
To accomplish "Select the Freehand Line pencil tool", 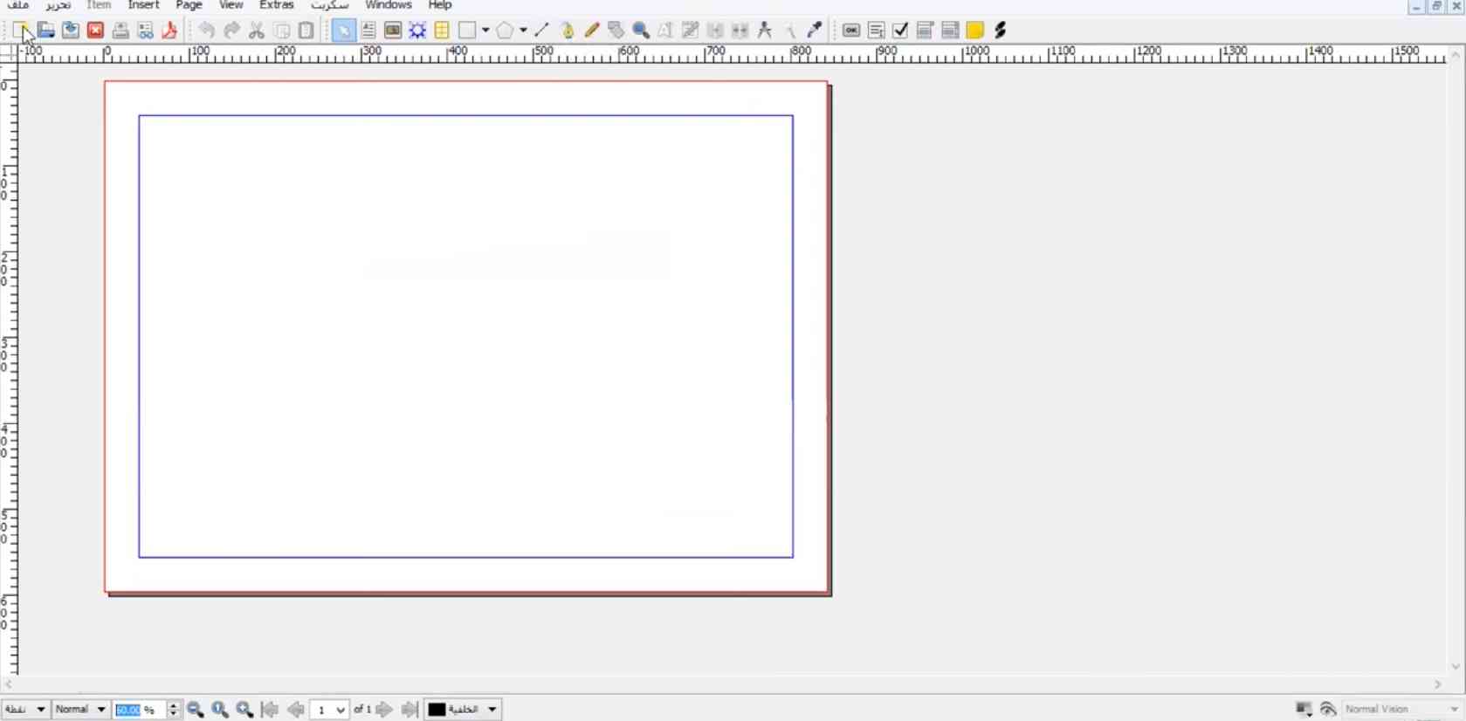I will point(592,31).
